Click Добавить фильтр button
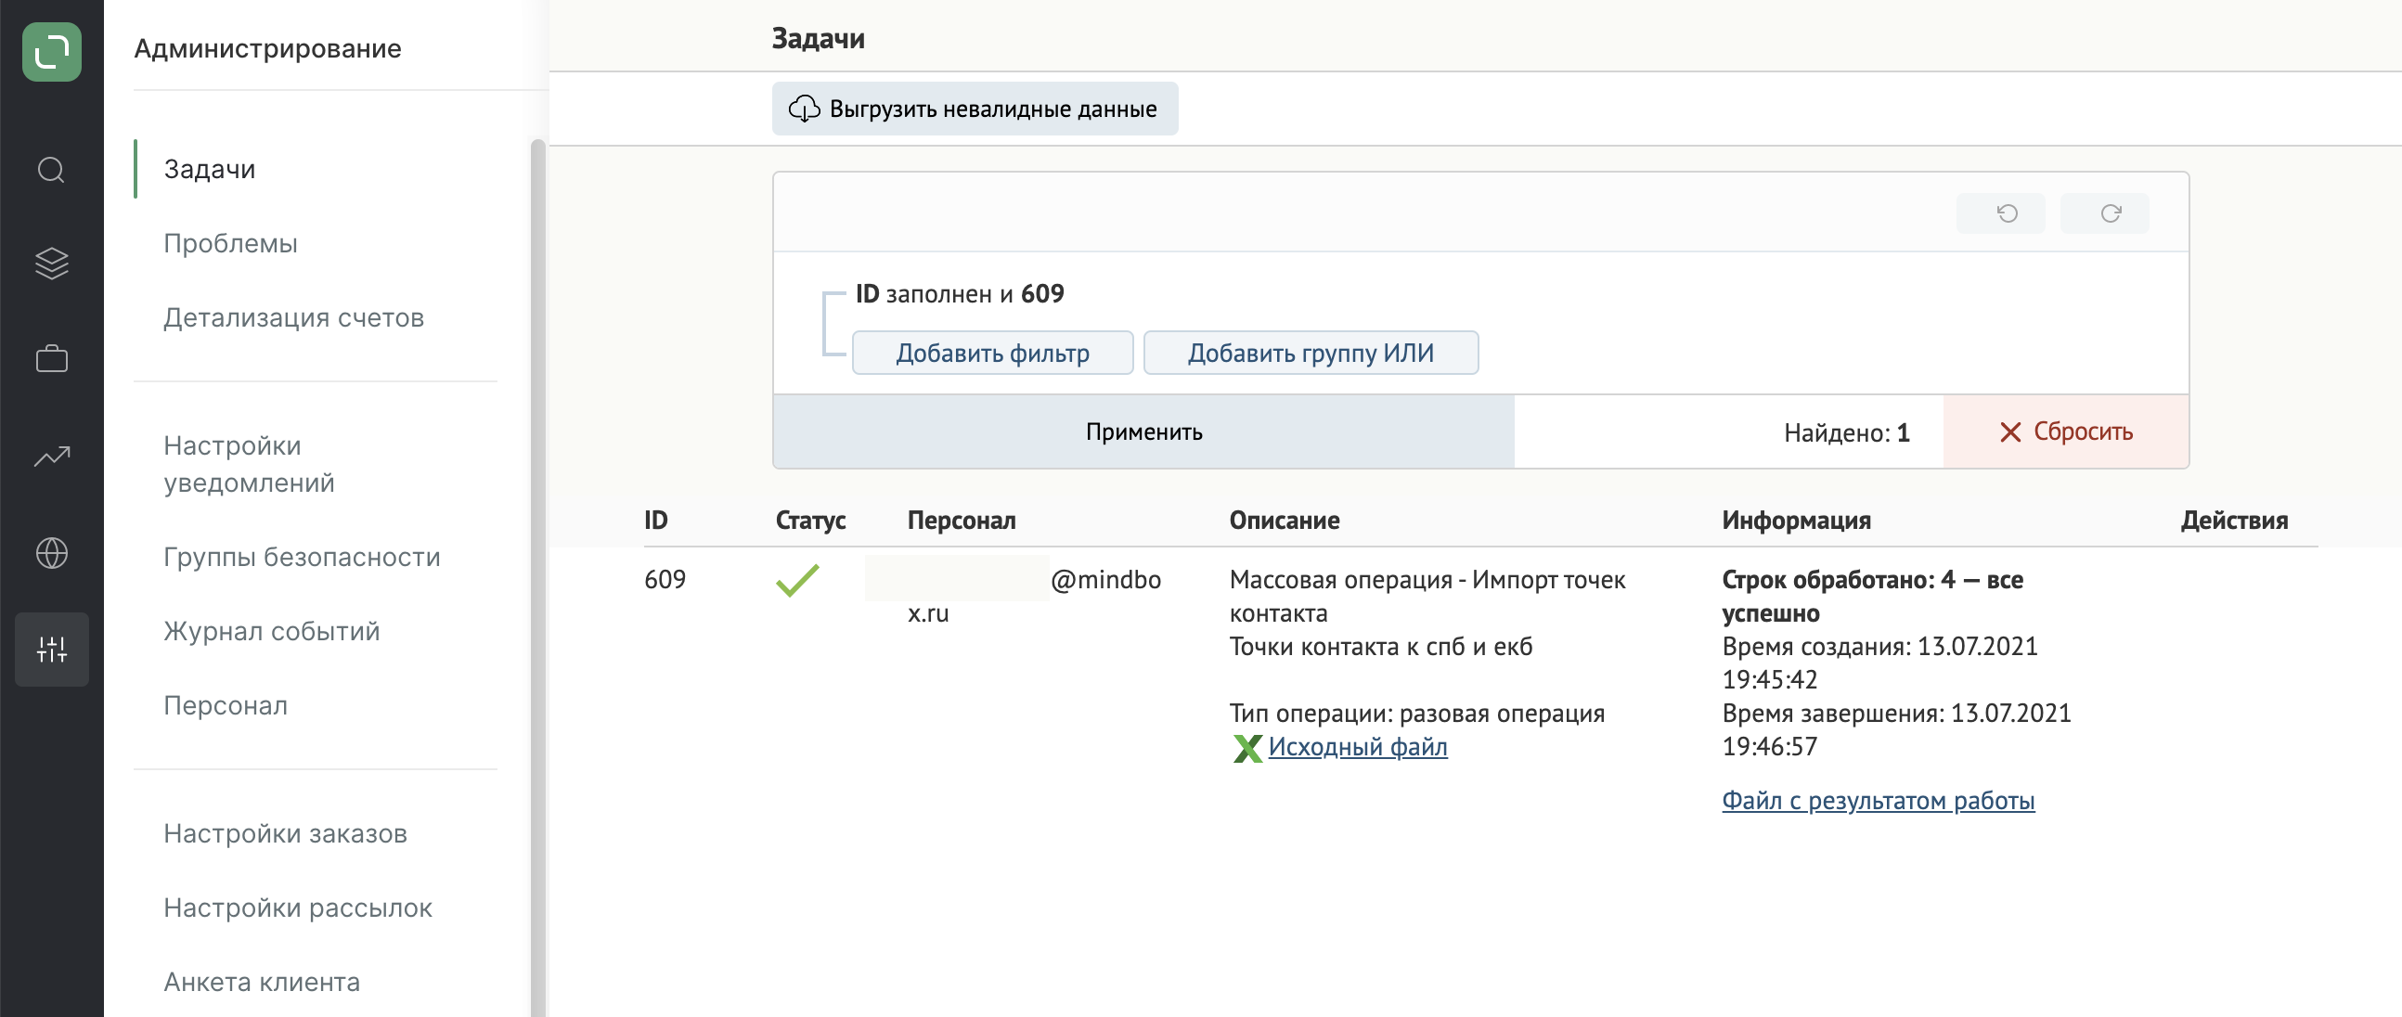The height and width of the screenshot is (1017, 2402). pyautogui.click(x=992, y=353)
